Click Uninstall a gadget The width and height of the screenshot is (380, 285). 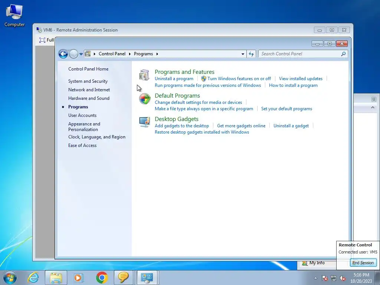pos(291,126)
